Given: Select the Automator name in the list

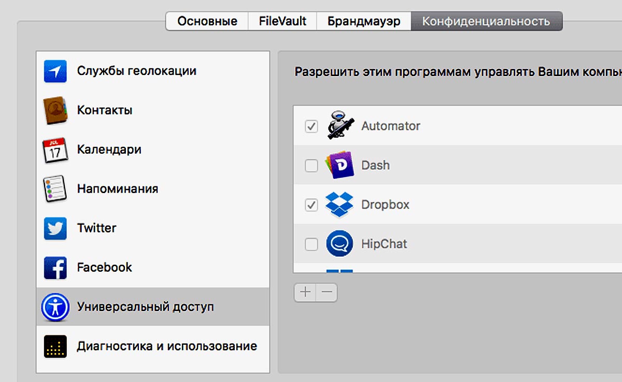Looking at the screenshot, I should pos(391,126).
